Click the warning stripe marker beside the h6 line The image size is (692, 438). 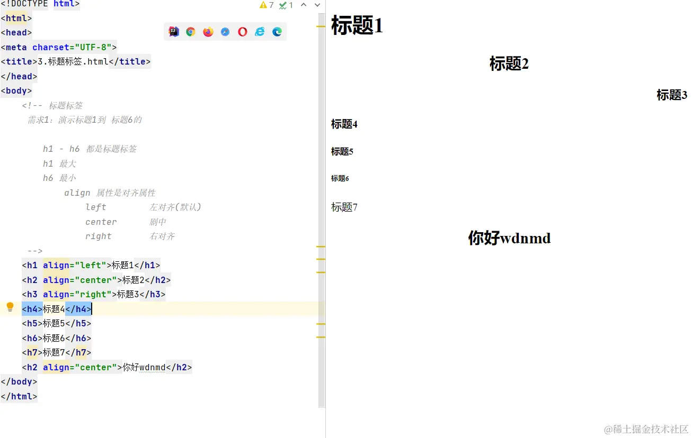[321, 337]
